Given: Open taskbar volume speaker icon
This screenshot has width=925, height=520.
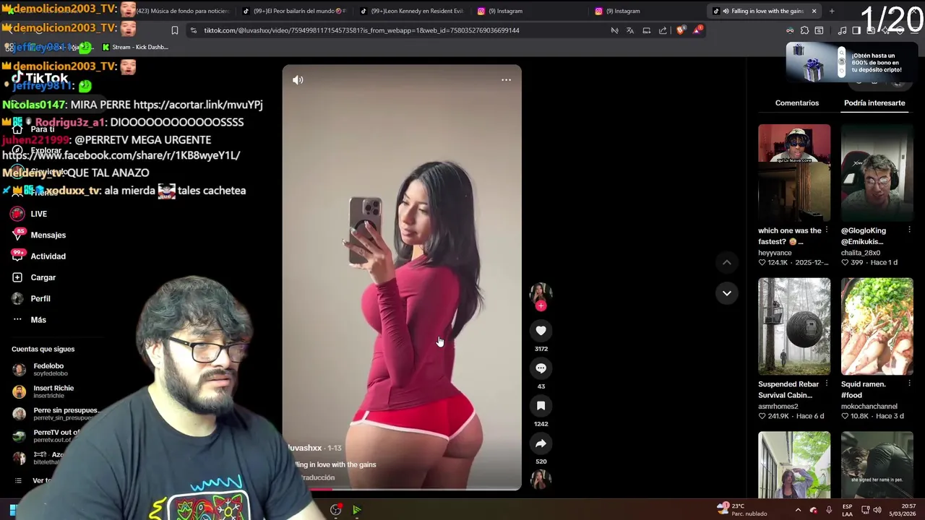Looking at the screenshot, I should tap(877, 510).
